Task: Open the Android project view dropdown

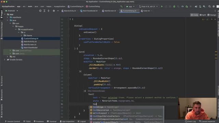Action: coord(12,11)
